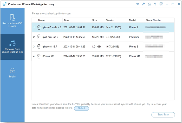
Task: Sort by the Time column header
Action: coord(77,20)
